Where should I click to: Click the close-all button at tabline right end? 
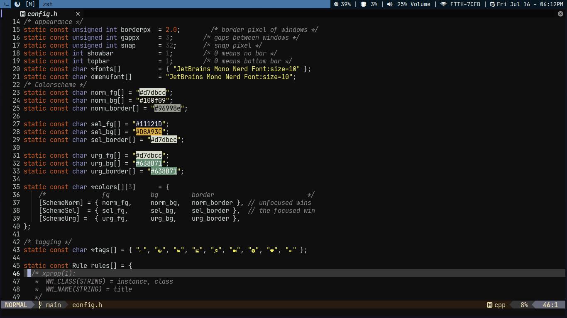[560, 14]
